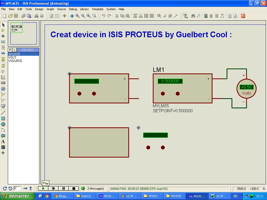Open the File menu
The image size is (267, 200).
3,9
